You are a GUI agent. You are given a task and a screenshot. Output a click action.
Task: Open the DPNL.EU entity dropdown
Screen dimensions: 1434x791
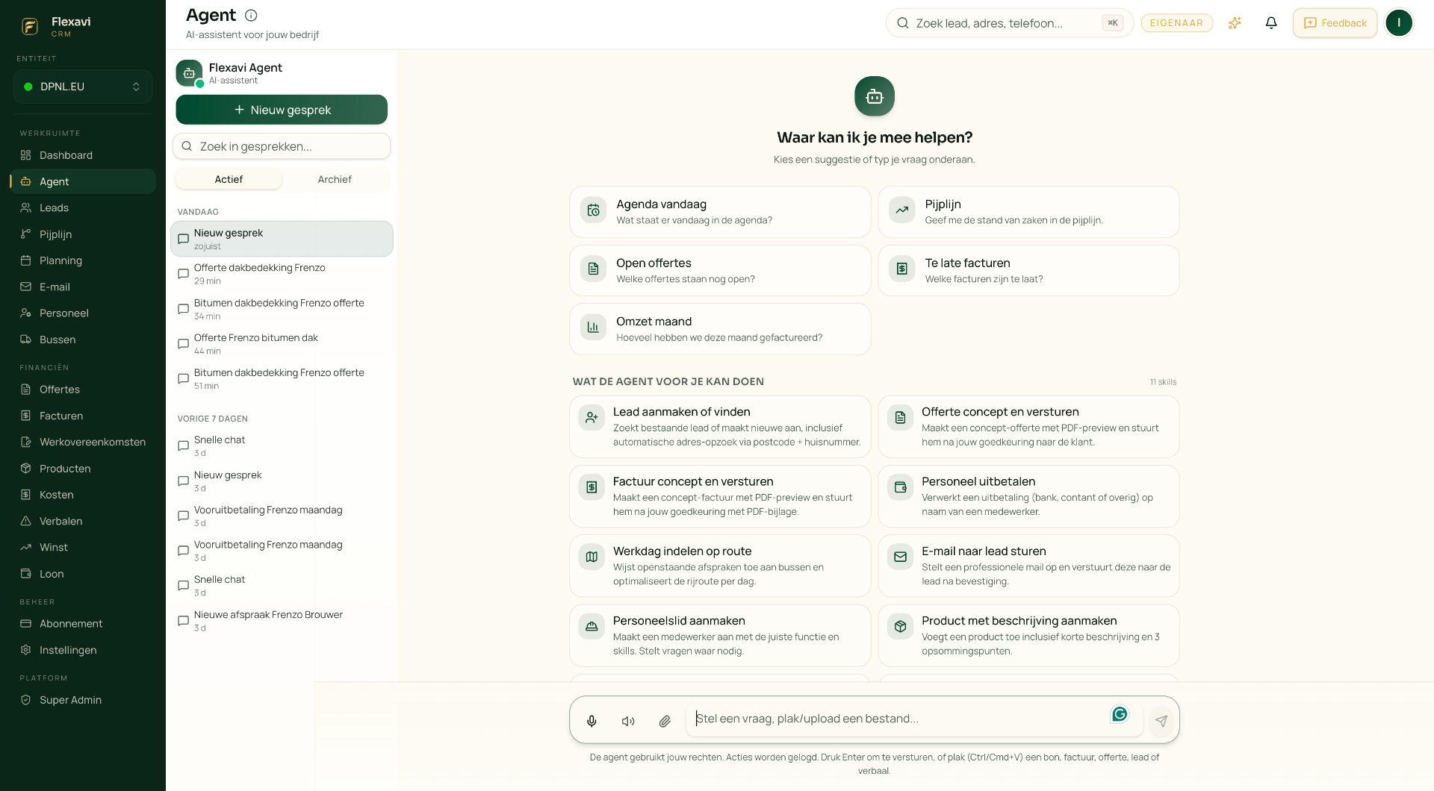pyautogui.click(x=83, y=87)
